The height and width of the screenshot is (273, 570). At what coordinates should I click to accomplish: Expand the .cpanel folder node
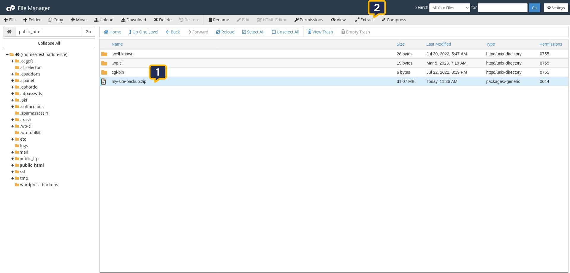[x=12, y=81]
